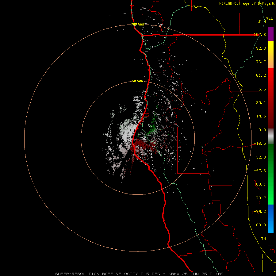Select the 107.8 value on the velocity scale
This screenshot has width=276, height=276.
260,34
